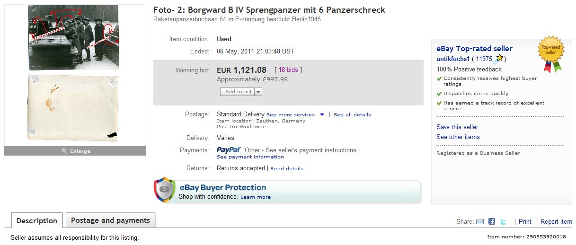Switch to the Postage and payments tab
576x245 pixels.
tap(110, 220)
